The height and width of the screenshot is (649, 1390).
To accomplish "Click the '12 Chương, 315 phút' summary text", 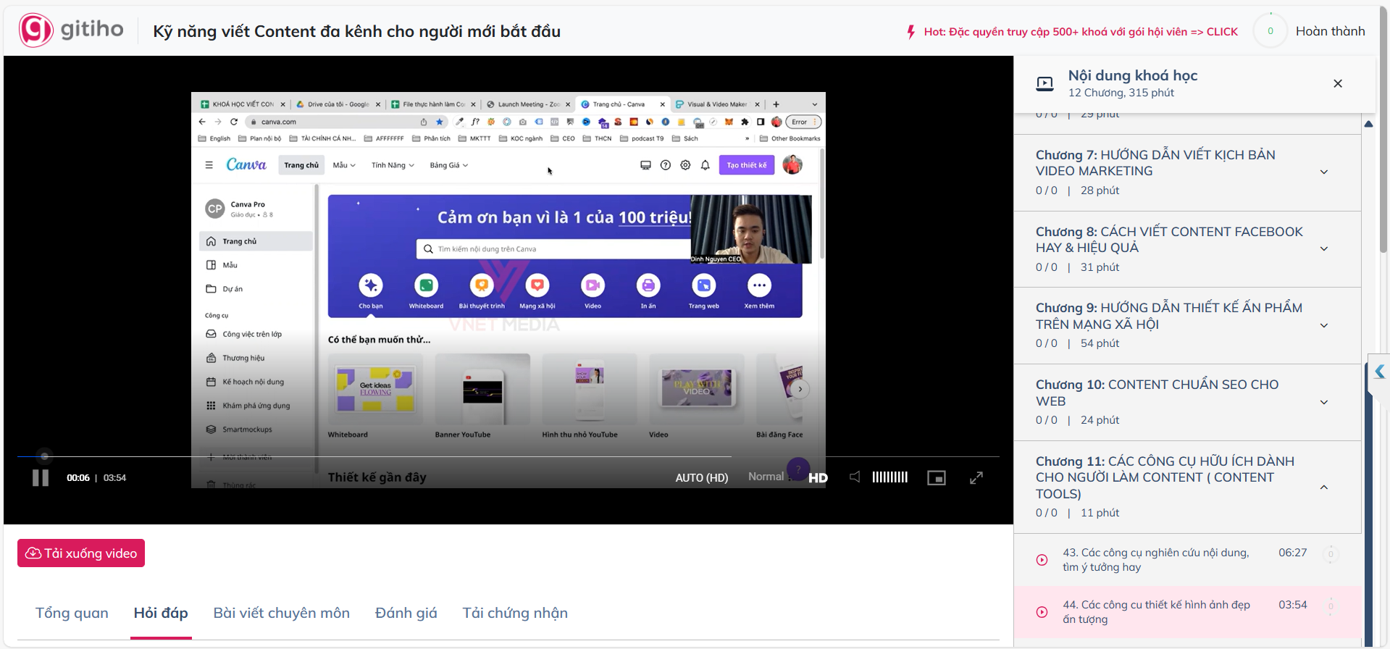I will click(1121, 93).
